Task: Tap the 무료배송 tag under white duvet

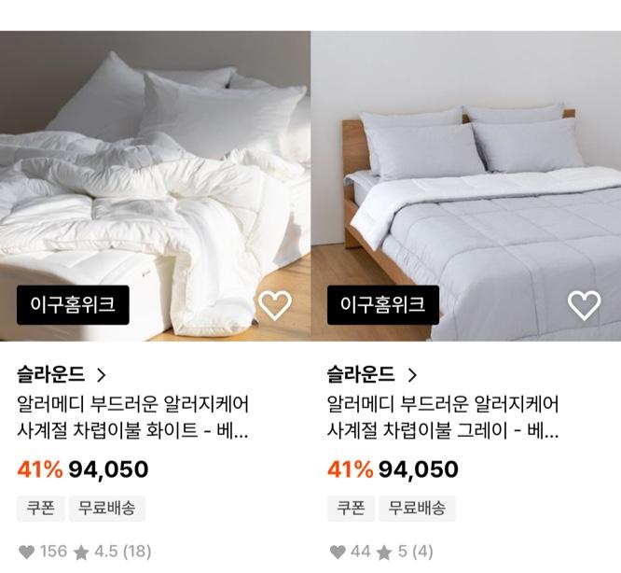Action: tap(106, 509)
